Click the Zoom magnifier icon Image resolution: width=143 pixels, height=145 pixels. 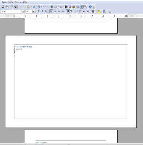coord(85,7)
